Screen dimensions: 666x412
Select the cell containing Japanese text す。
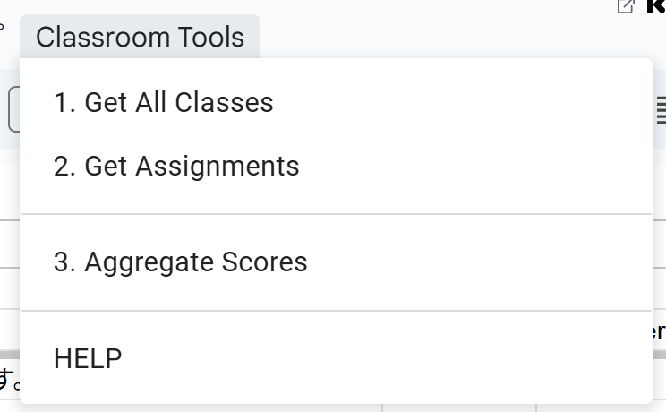click(x=9, y=380)
